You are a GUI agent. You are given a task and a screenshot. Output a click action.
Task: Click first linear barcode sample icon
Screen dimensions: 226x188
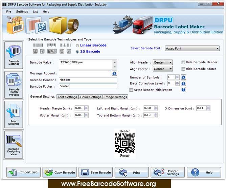coord(38,45)
